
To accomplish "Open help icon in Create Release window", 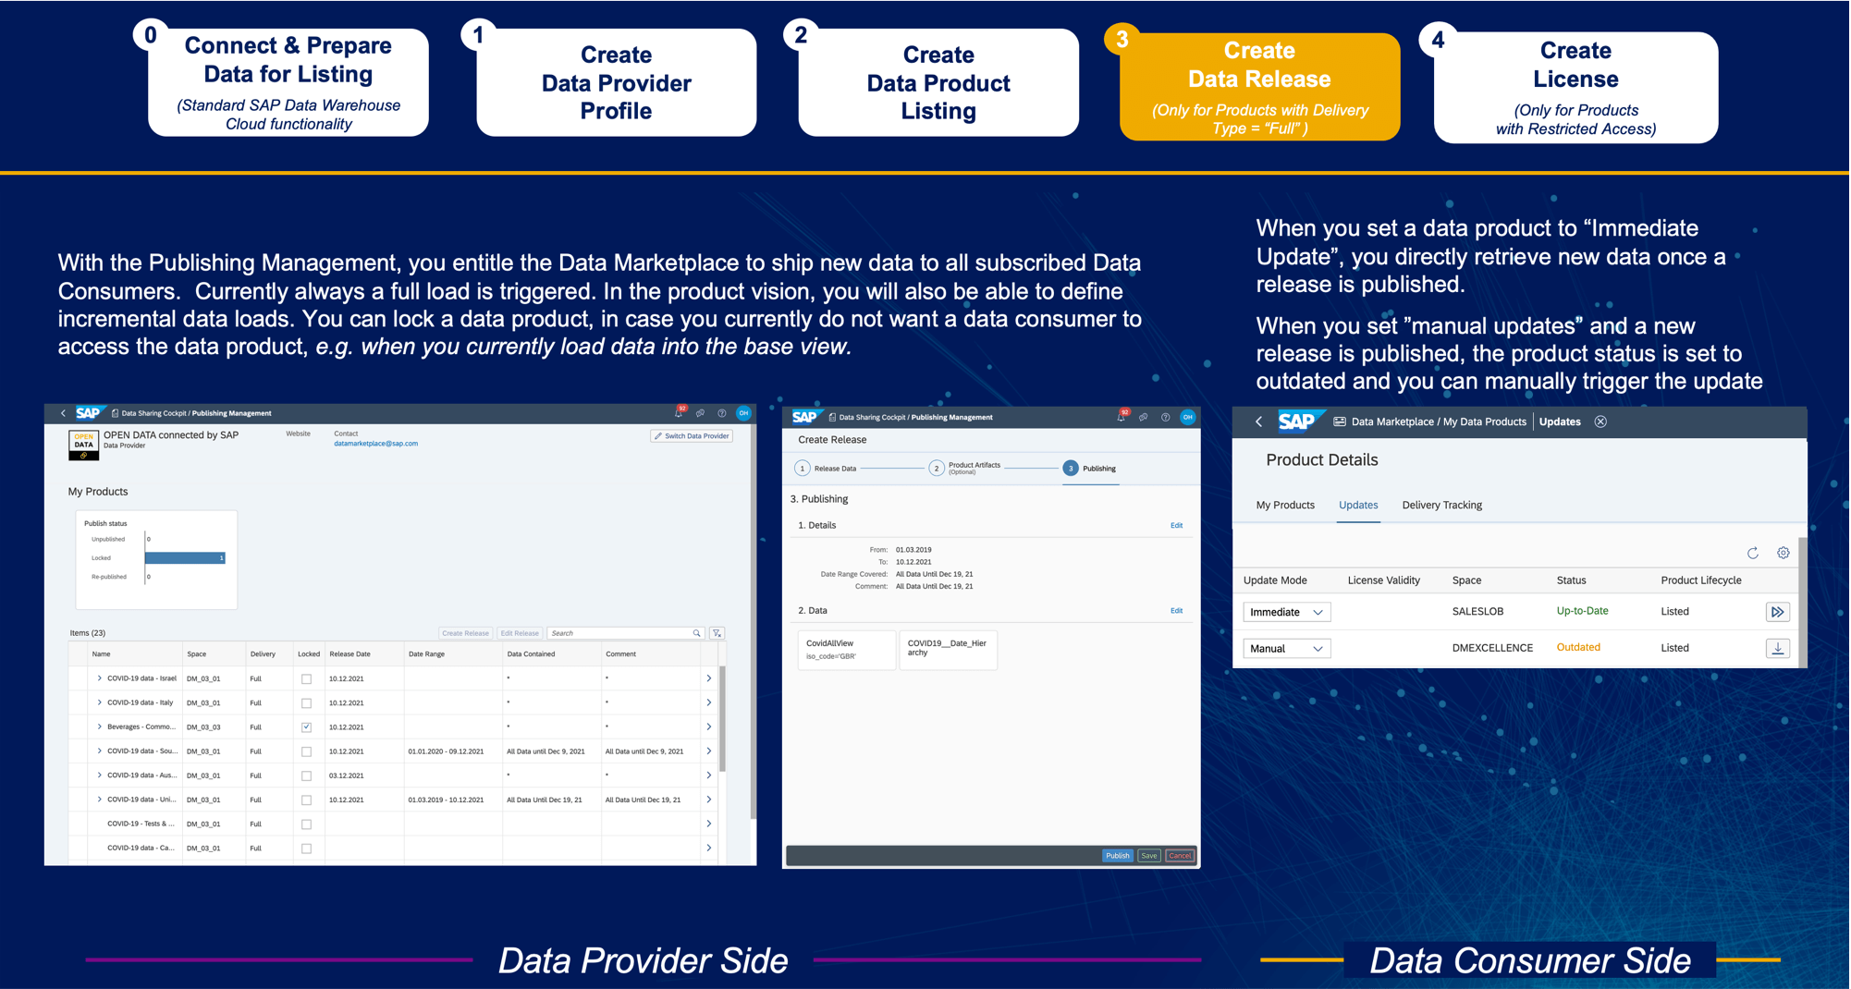I will pos(1165,417).
